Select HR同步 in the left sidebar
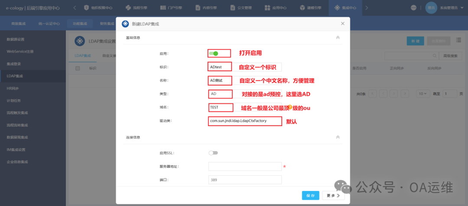The image size is (468, 206). pyautogui.click(x=13, y=88)
